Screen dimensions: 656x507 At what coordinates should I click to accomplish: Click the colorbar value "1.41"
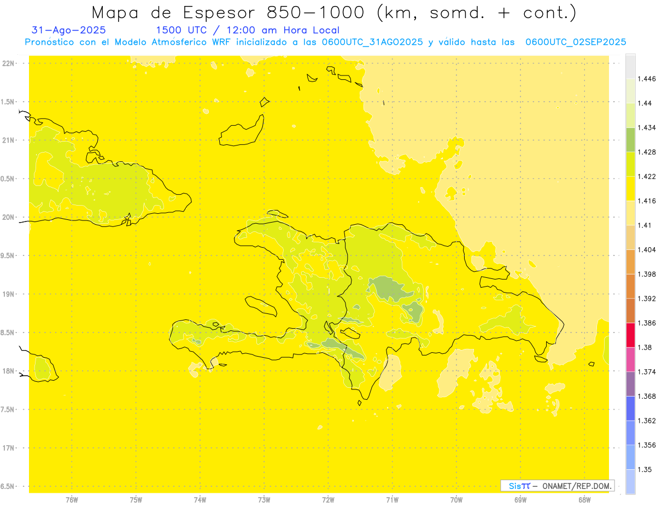[644, 225]
